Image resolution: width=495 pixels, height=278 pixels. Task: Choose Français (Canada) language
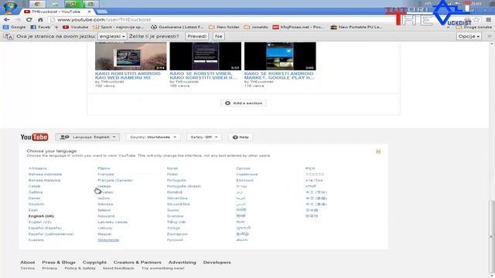coord(115,180)
